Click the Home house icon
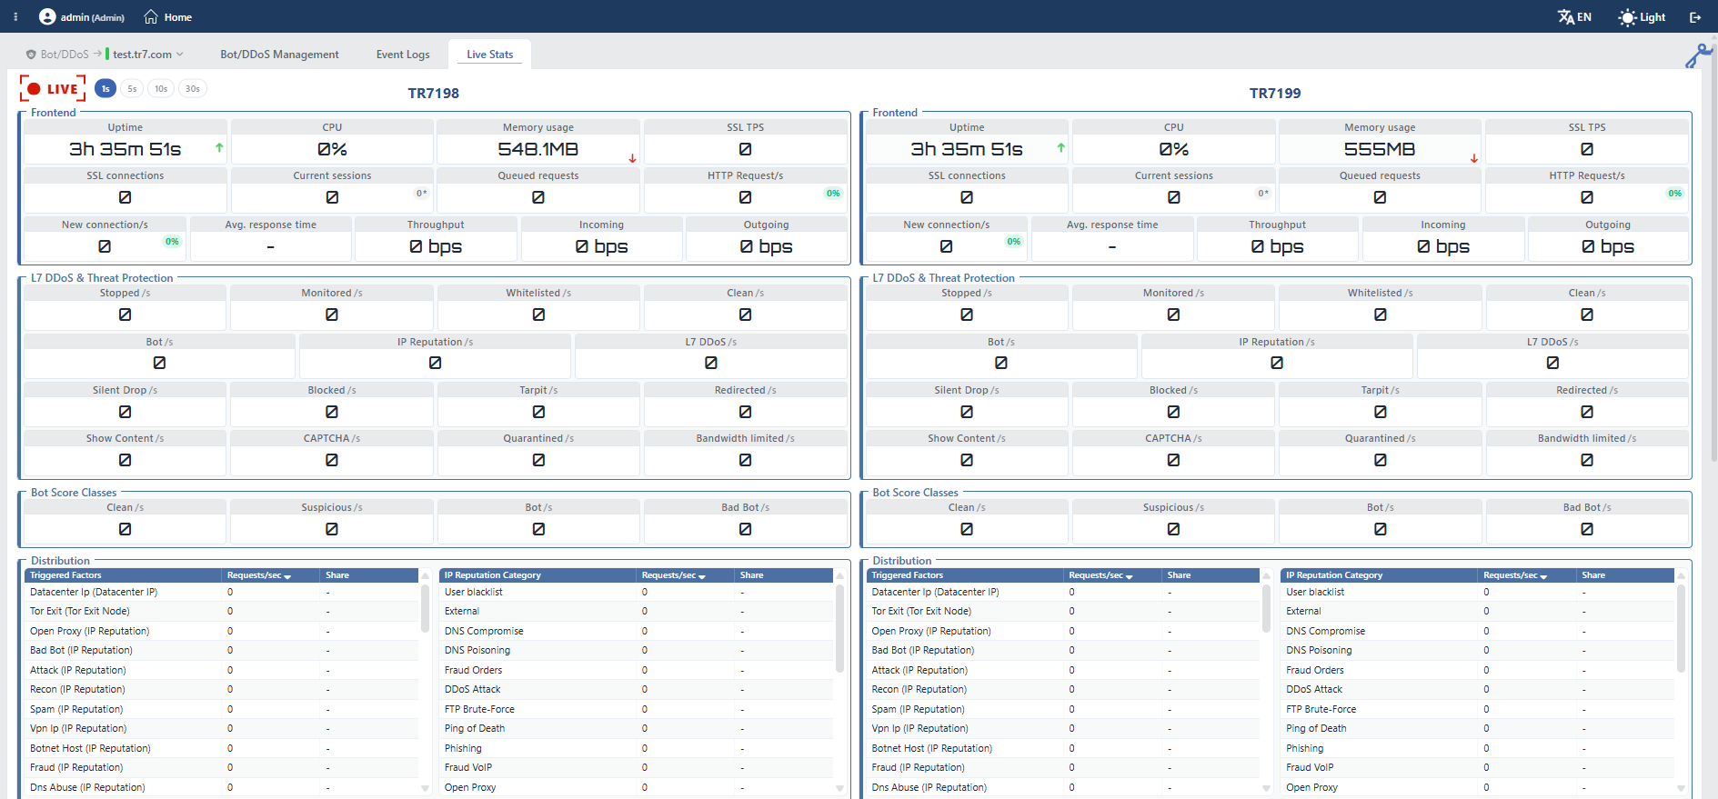Image resolution: width=1718 pixels, height=799 pixels. tap(151, 16)
